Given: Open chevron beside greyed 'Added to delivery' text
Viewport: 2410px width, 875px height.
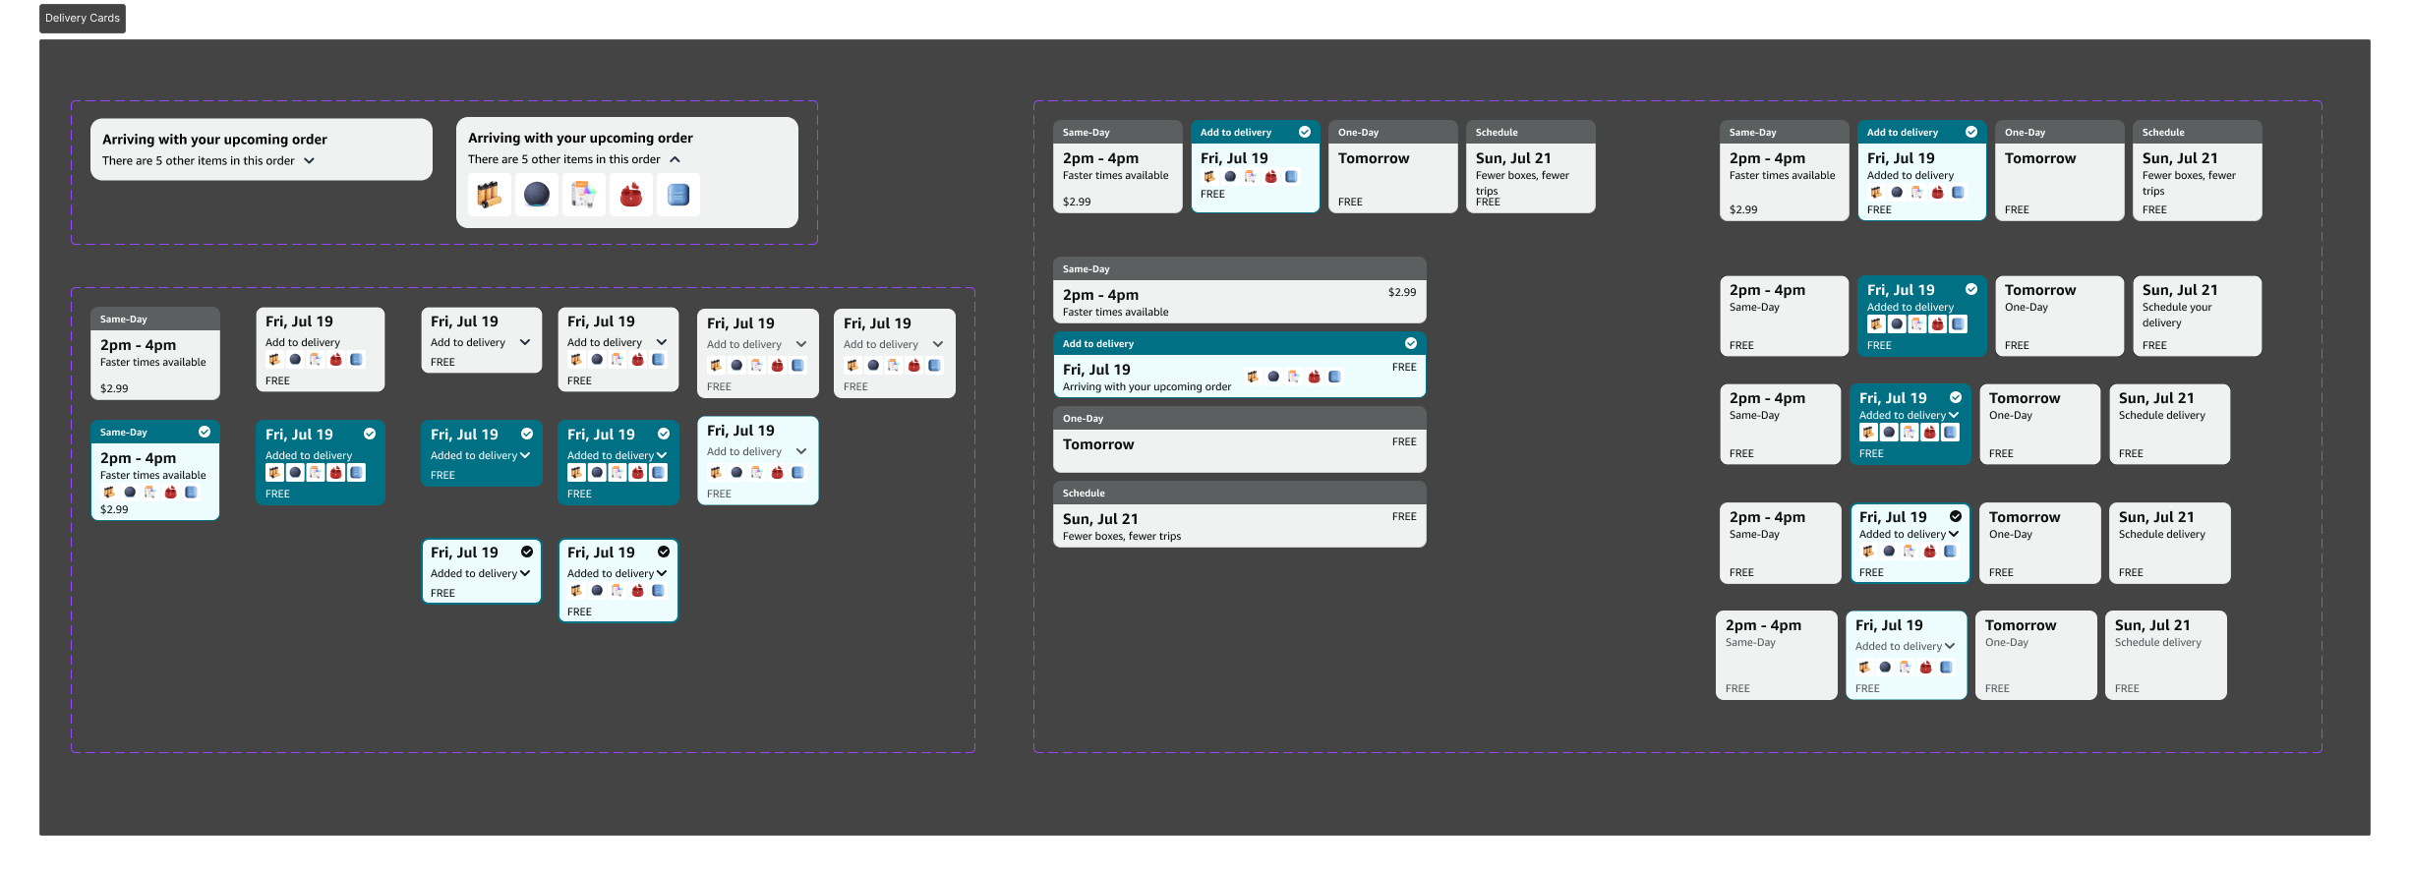Looking at the screenshot, I should click(x=1950, y=646).
